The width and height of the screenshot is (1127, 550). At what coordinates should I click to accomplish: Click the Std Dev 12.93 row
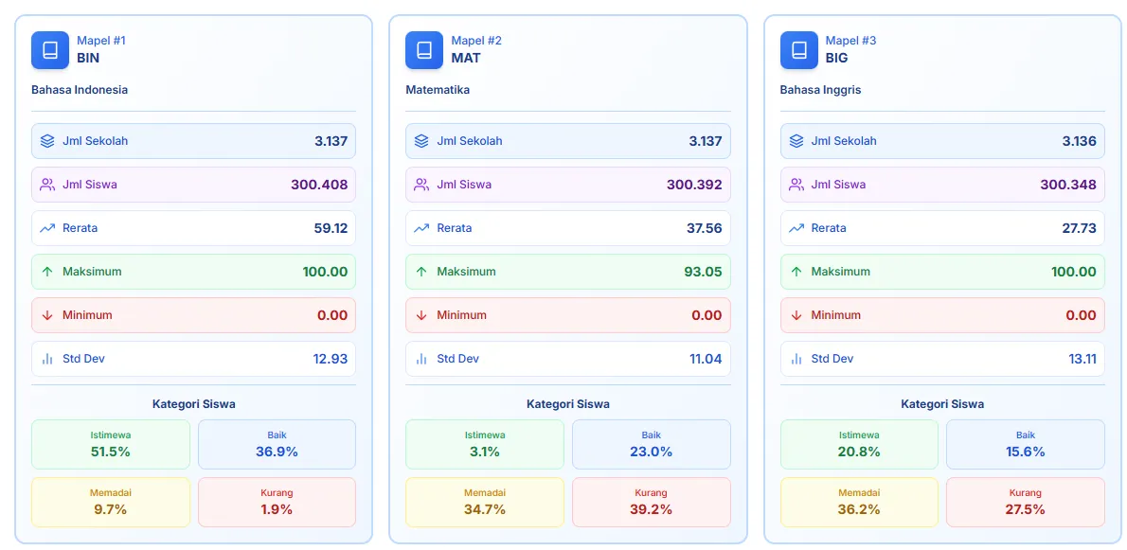click(193, 359)
